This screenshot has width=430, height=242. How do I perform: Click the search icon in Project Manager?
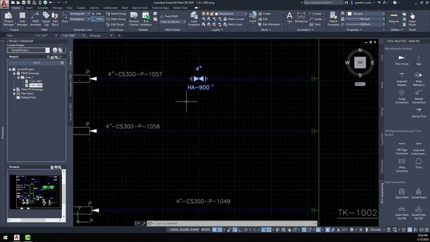pyautogui.click(x=62, y=63)
